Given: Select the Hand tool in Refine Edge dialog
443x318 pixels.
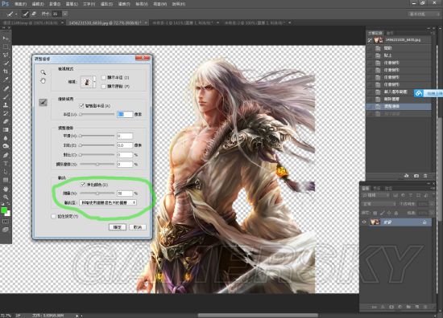Looking at the screenshot, I should coord(43,81).
